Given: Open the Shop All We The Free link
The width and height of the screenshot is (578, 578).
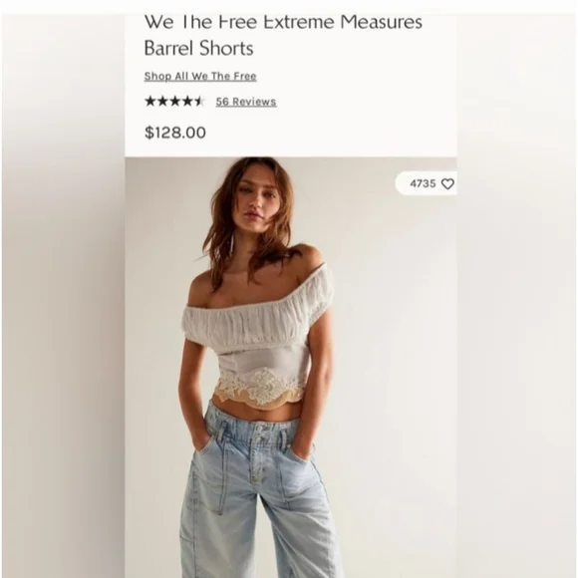Looking at the screenshot, I should coord(200,77).
